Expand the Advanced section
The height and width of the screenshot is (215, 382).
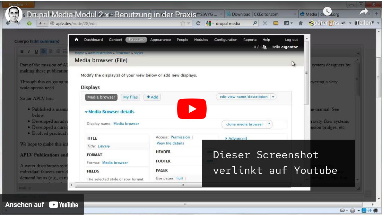[x=237, y=138]
